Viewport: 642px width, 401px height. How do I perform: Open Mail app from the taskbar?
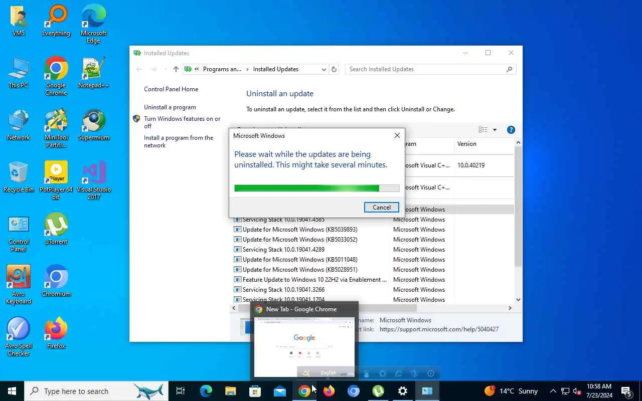pyautogui.click(x=280, y=391)
